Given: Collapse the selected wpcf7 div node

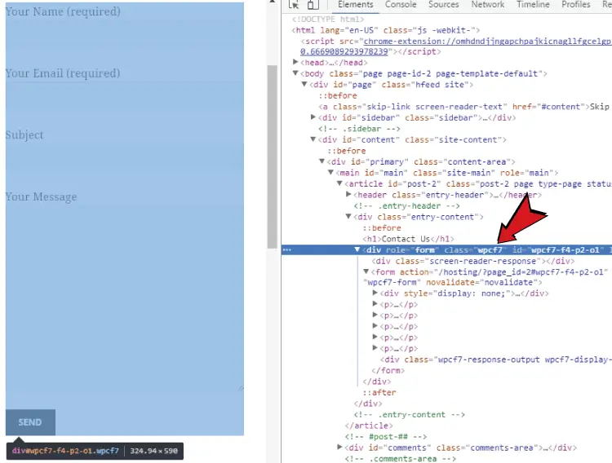Looking at the screenshot, I should [x=357, y=249].
